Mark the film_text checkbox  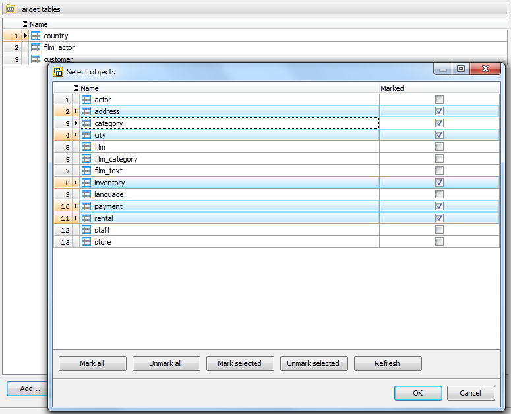pyautogui.click(x=439, y=171)
